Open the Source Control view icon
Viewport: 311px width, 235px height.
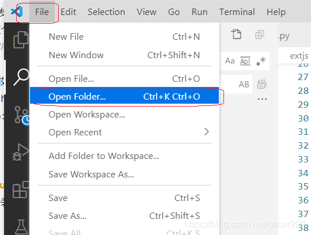22,116
